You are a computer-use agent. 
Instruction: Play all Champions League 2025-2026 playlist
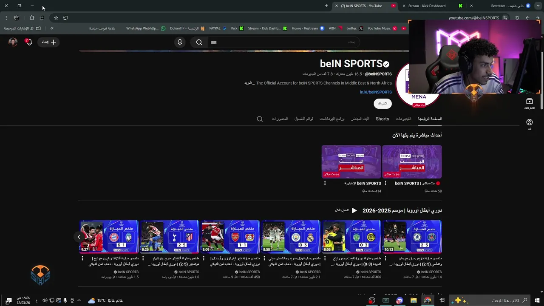click(346, 210)
